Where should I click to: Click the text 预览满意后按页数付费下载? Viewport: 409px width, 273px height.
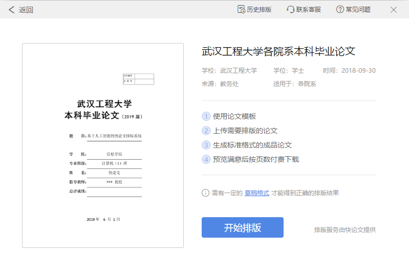coord(256,159)
